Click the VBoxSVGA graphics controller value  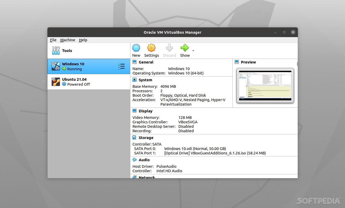click(188, 122)
